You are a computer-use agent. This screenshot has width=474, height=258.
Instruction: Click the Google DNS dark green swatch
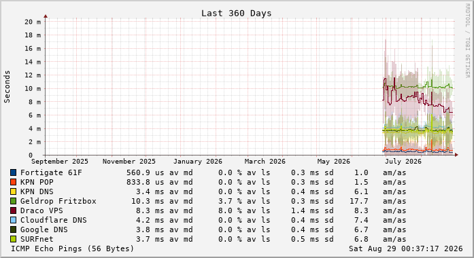coord(14,229)
